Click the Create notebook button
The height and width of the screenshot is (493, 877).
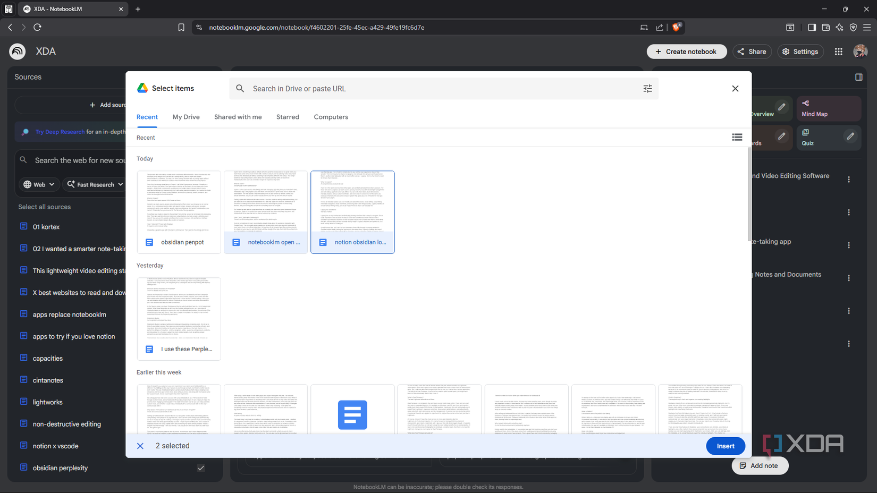(x=687, y=52)
